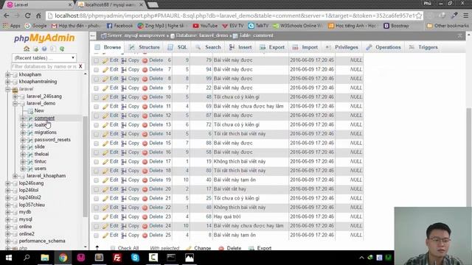Click the log out icon in sidebar

click(x=36, y=49)
